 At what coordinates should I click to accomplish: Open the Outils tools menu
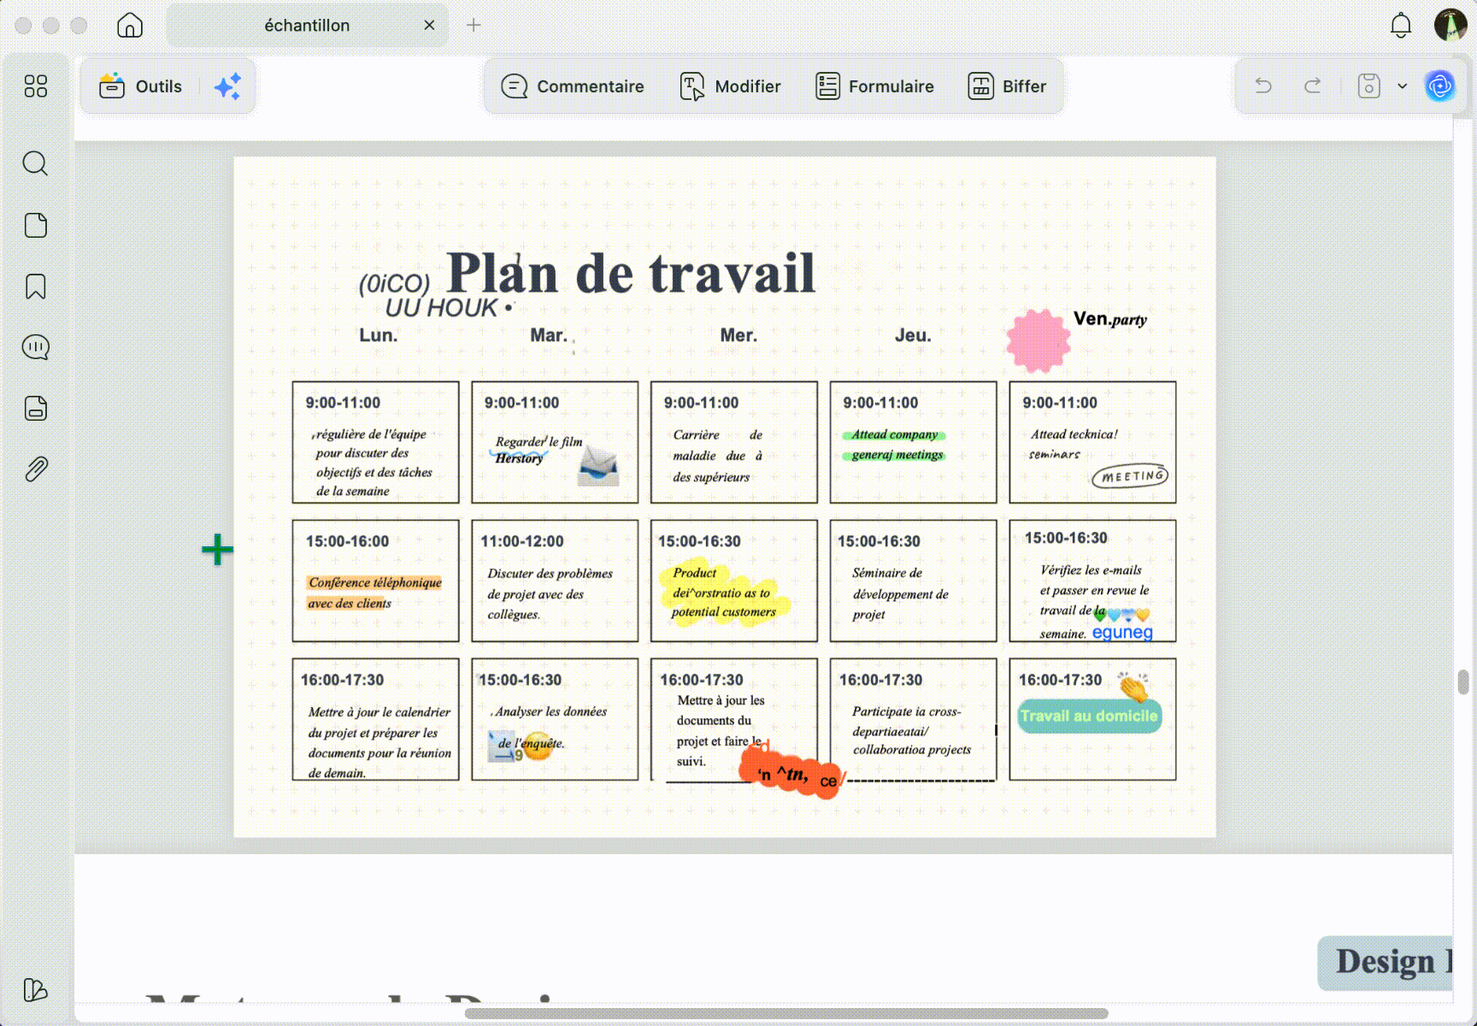141,86
